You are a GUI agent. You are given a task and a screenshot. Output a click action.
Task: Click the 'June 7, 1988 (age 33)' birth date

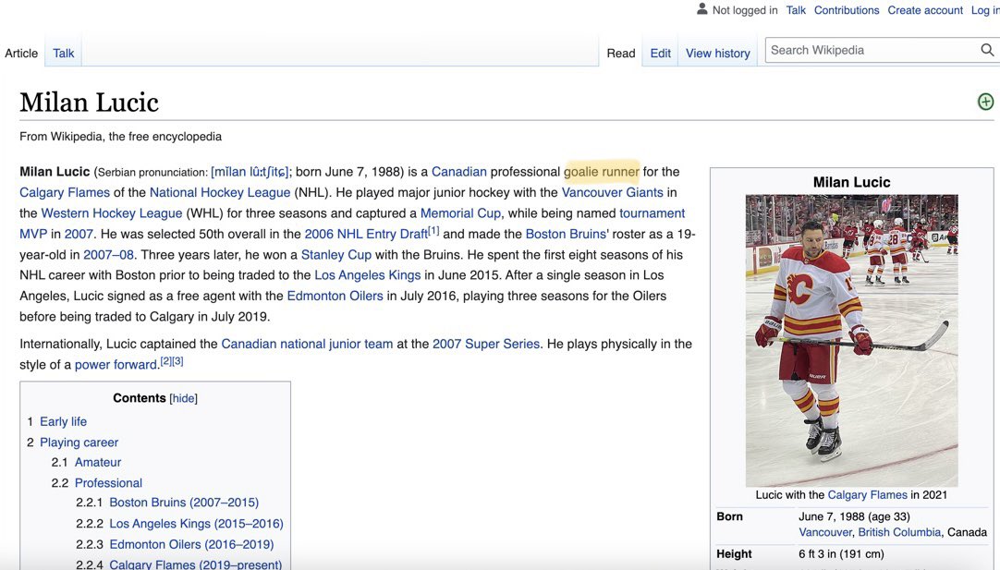[x=854, y=516]
